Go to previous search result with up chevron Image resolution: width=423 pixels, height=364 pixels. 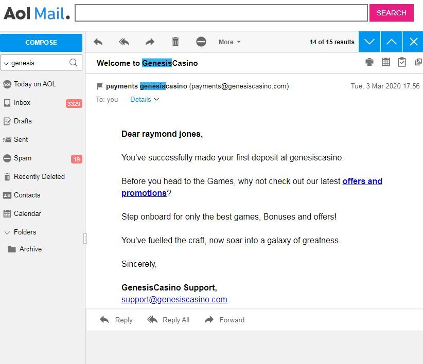(392, 42)
